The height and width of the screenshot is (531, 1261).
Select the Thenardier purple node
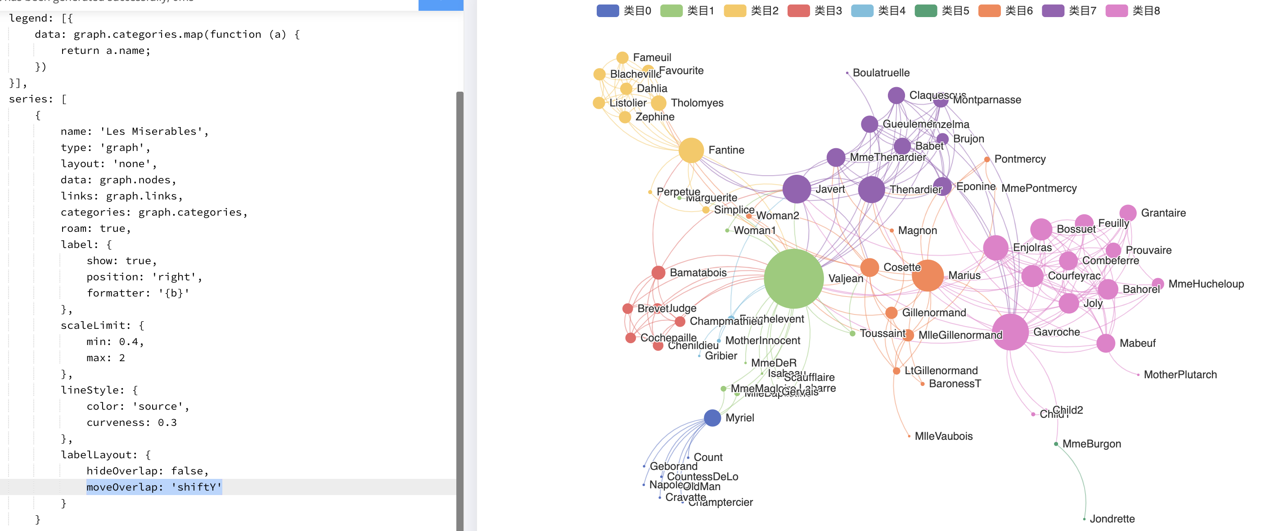(x=871, y=190)
